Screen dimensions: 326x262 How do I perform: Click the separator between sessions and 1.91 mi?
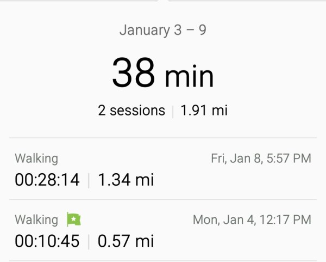point(173,111)
